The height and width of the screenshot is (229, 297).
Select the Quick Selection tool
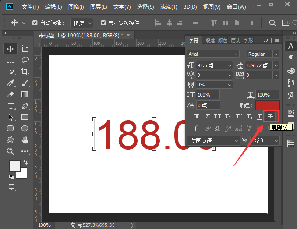point(11,72)
